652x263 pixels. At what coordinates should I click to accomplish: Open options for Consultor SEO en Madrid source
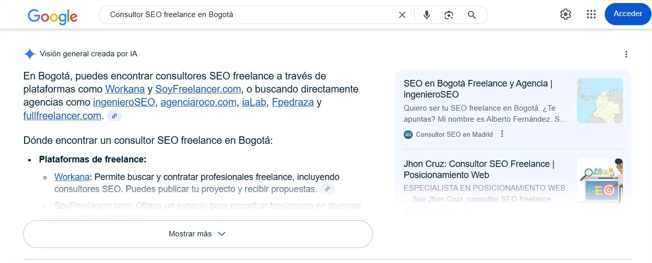point(502,134)
